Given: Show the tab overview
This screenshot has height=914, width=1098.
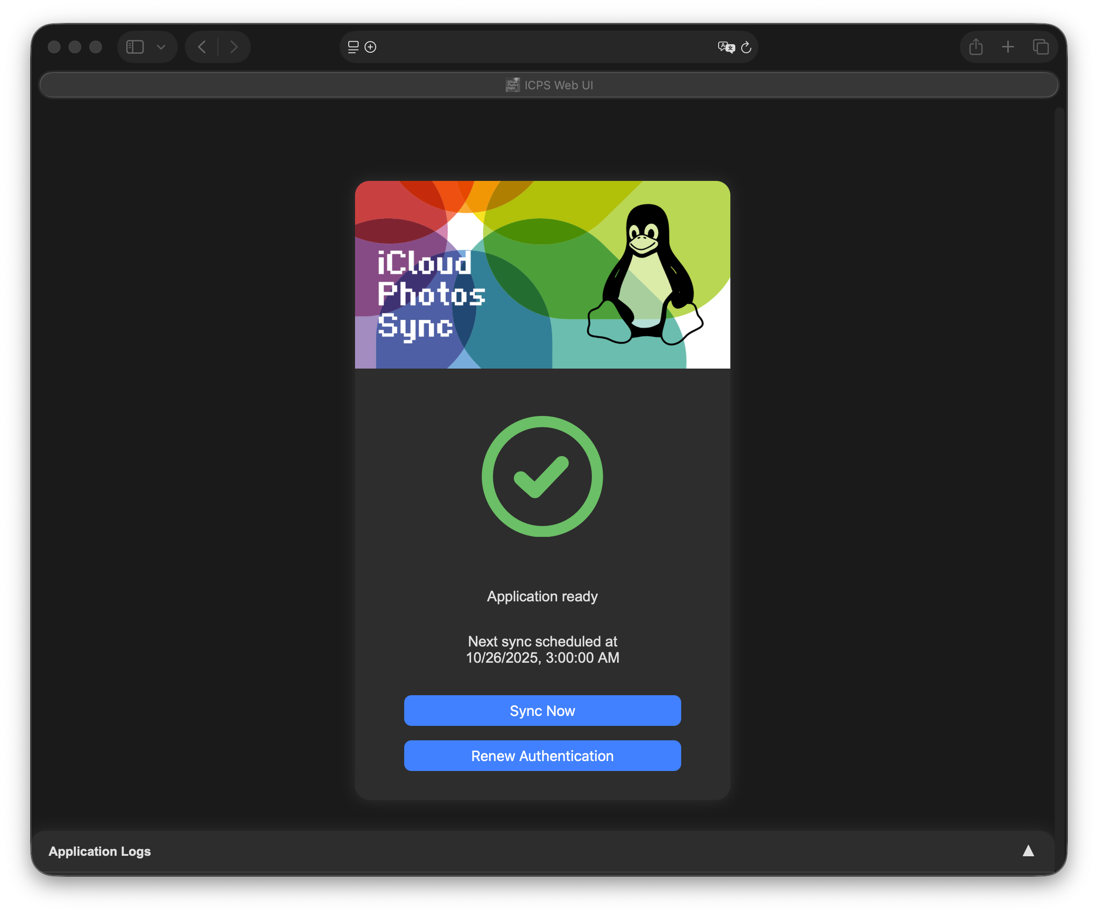Looking at the screenshot, I should 1041,46.
